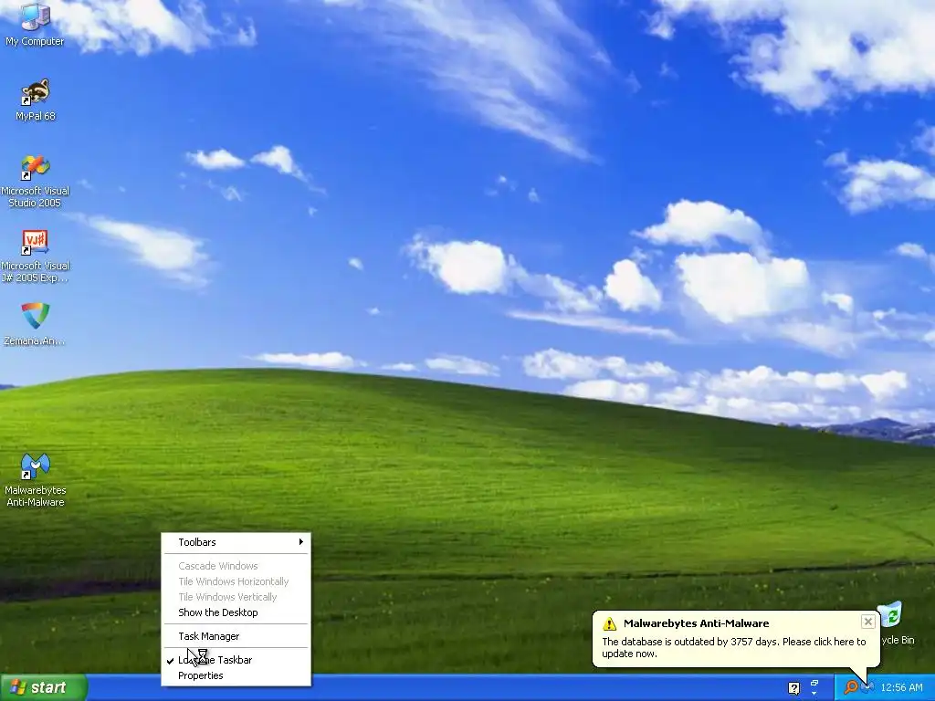935x701 pixels.
Task: Click the disabled Cascade Windows entry
Action: (x=236, y=566)
